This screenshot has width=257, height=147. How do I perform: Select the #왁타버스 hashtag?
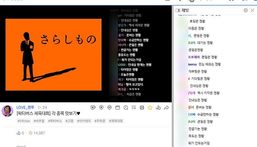(55, 121)
